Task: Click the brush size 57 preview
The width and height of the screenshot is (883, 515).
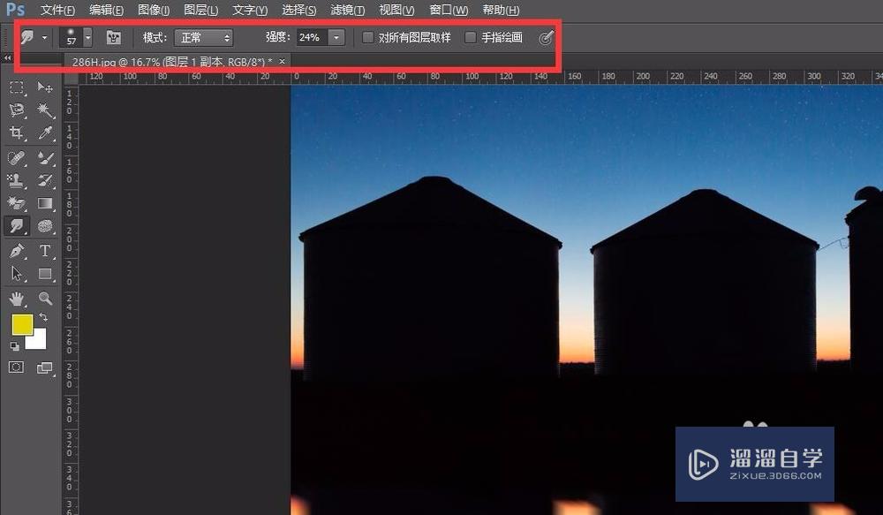Action: pyautogui.click(x=71, y=37)
